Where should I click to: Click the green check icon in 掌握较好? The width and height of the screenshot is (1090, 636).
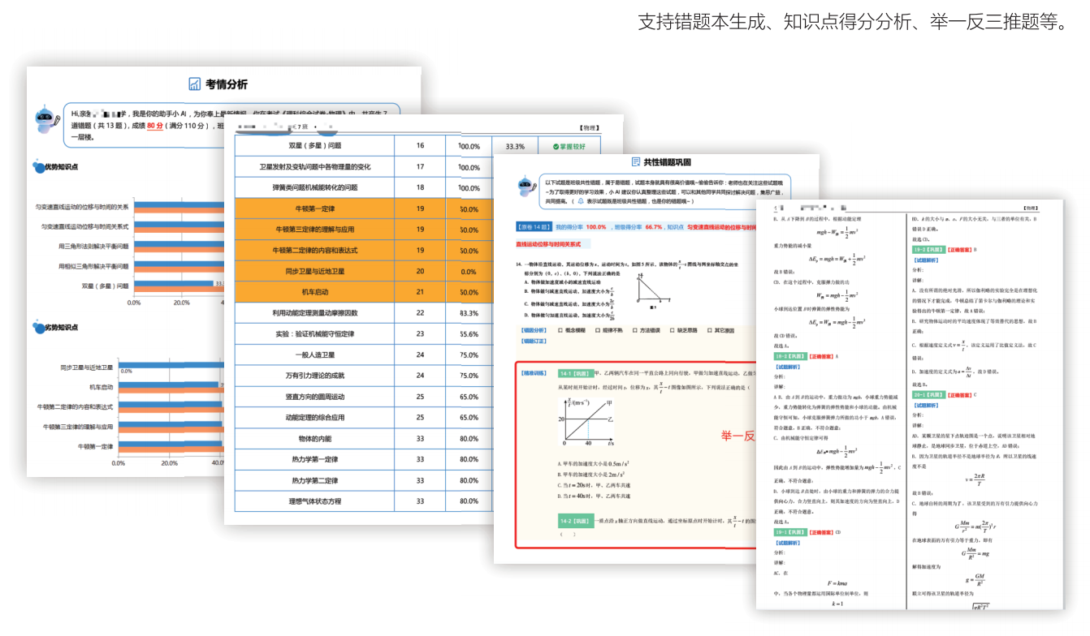pos(556,147)
